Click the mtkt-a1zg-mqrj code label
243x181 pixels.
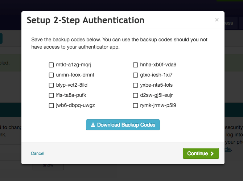[74, 65]
